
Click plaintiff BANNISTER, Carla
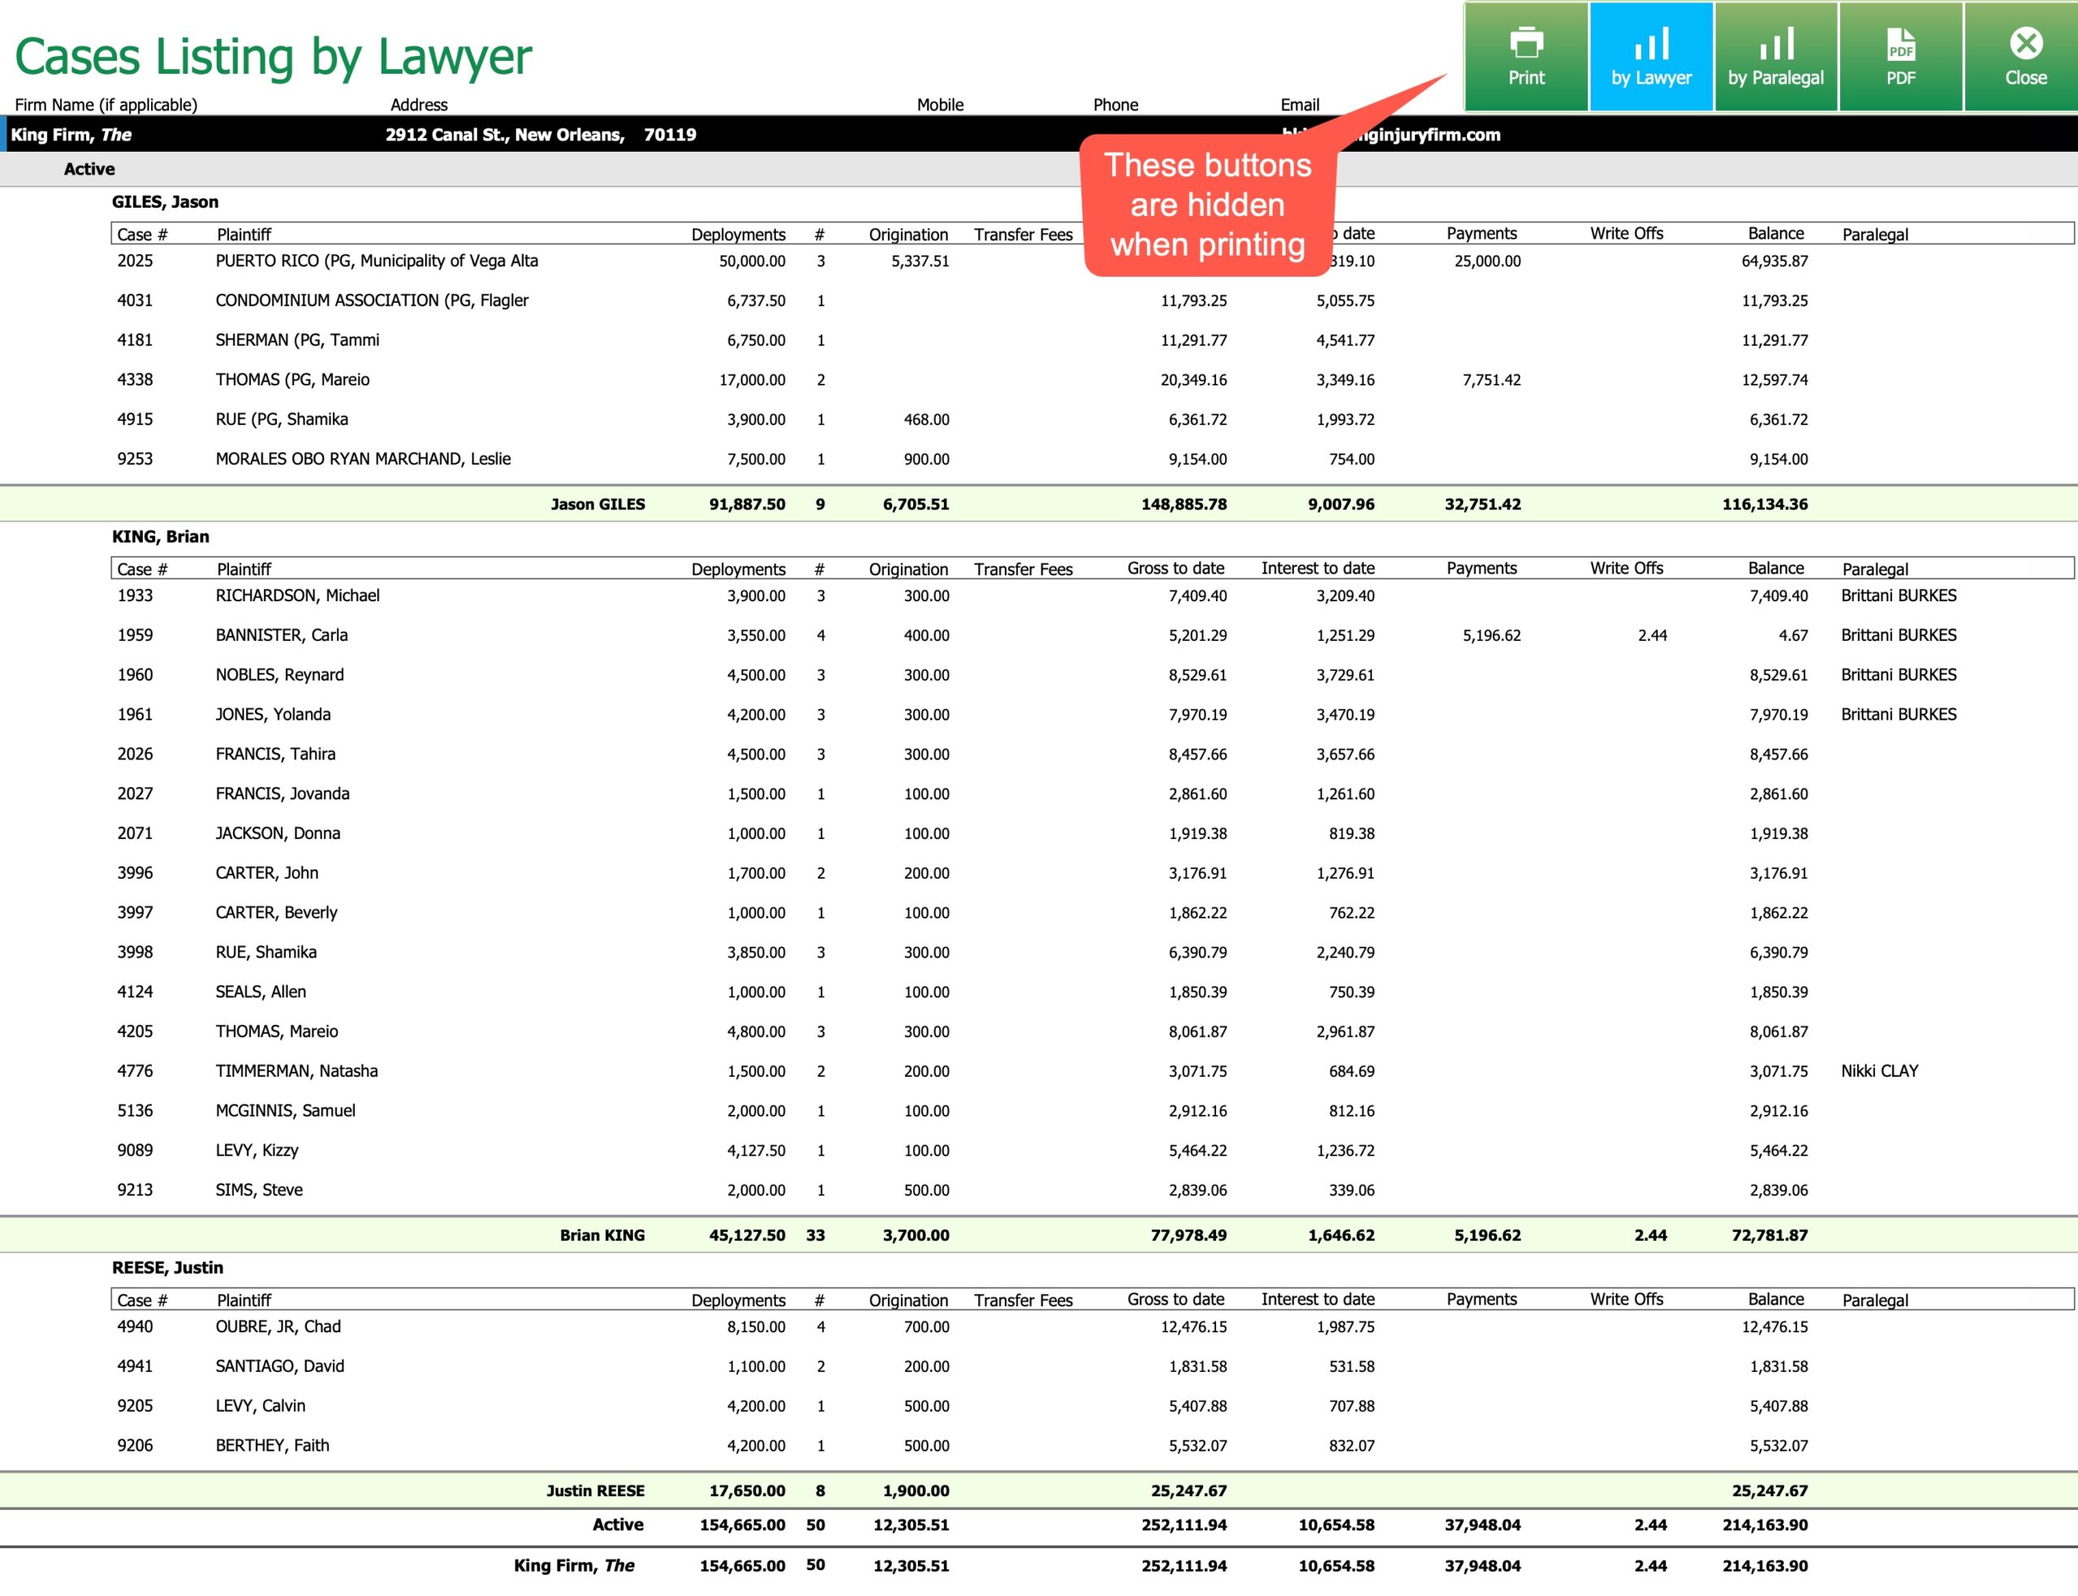(x=282, y=635)
